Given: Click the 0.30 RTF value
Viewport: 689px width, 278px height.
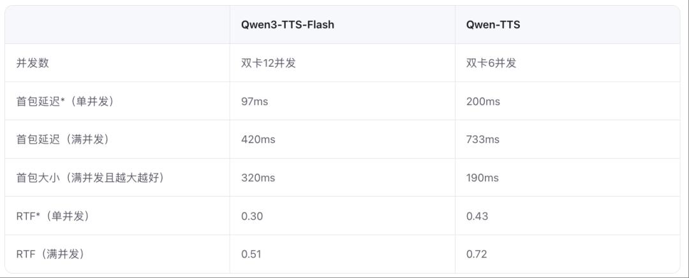Looking at the screenshot, I should pos(251,216).
